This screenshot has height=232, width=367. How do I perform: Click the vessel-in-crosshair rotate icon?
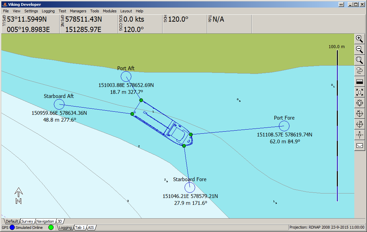(359, 103)
